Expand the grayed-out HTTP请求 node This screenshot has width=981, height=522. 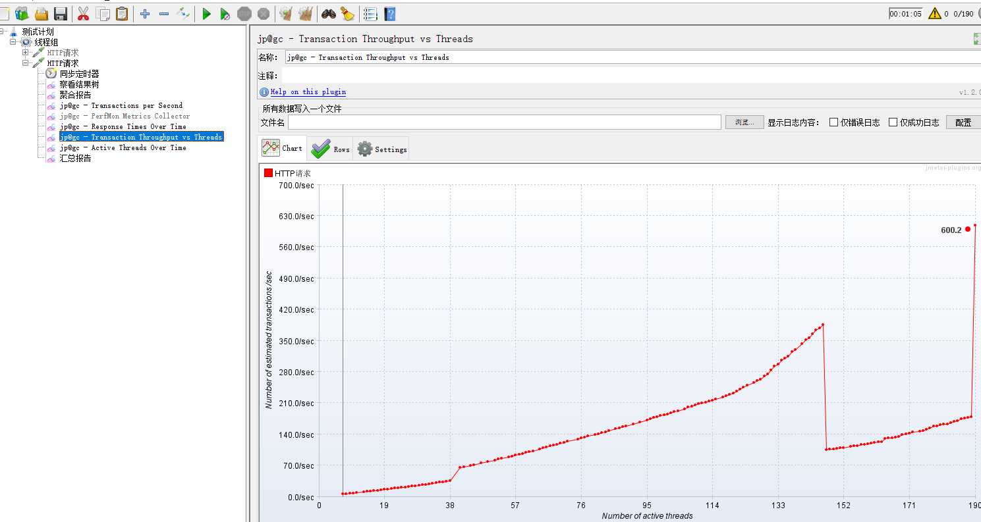tap(26, 53)
